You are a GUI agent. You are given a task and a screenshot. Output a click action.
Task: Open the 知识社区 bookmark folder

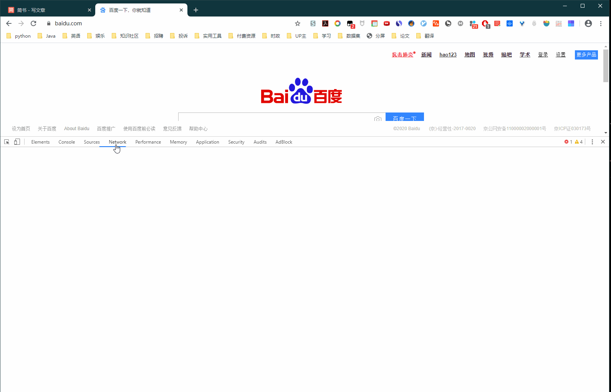click(125, 36)
